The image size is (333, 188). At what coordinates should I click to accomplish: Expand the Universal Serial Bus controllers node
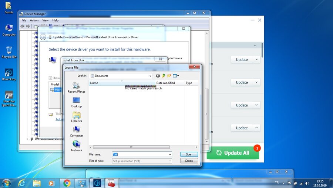tap(27, 139)
